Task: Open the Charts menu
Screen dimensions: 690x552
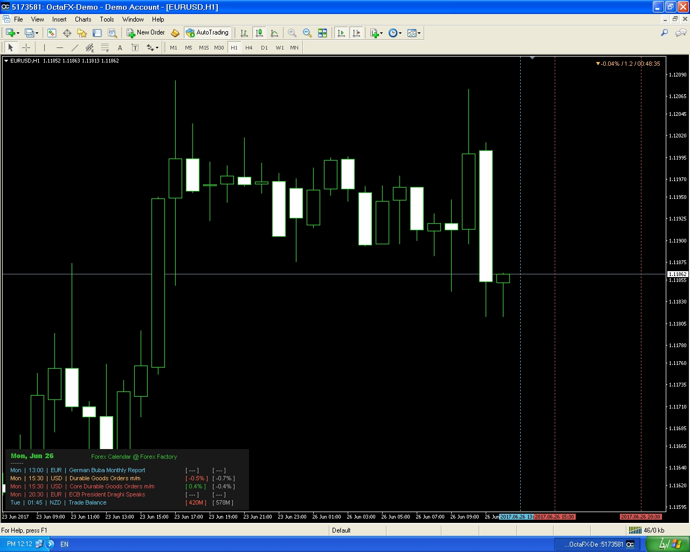Action: click(83, 19)
